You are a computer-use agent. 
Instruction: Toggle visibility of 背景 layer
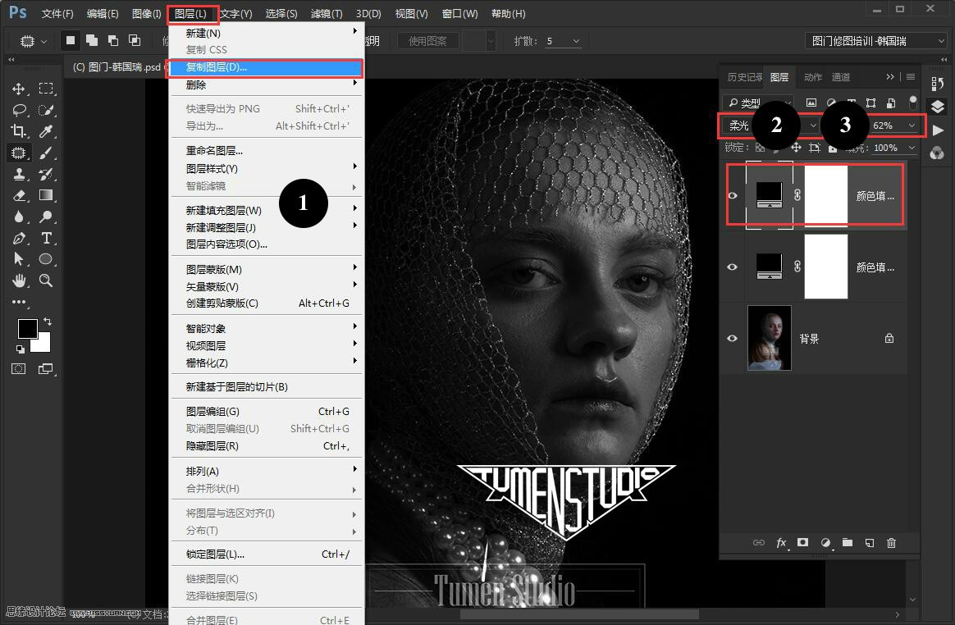(x=732, y=338)
